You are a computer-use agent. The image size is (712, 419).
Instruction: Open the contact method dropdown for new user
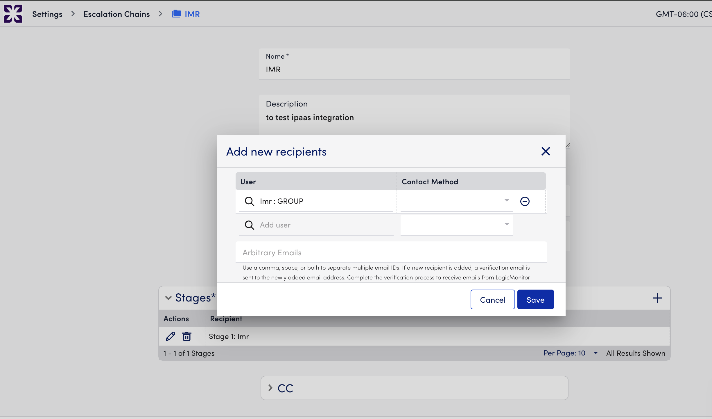[x=456, y=224]
